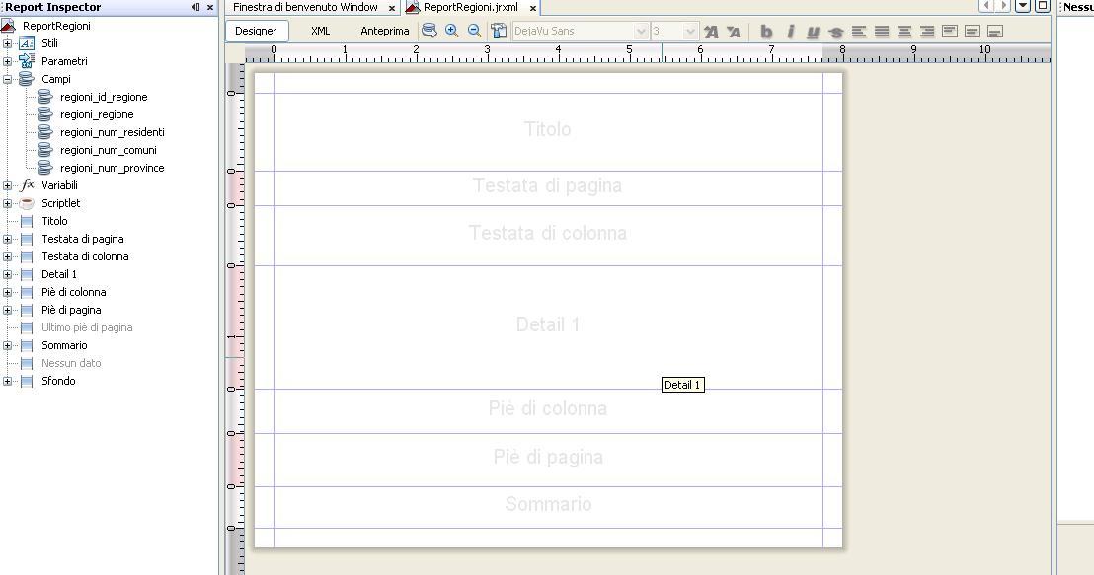Select the Finestra di benvenuto Window tab
The height and width of the screenshot is (575, 1094).
(x=306, y=7)
